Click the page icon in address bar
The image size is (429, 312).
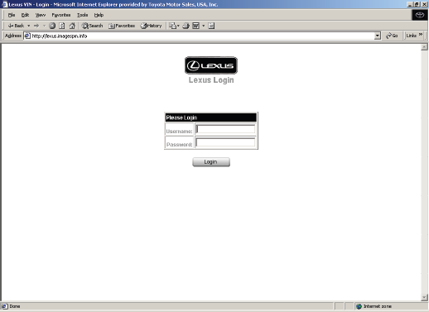pos(27,36)
